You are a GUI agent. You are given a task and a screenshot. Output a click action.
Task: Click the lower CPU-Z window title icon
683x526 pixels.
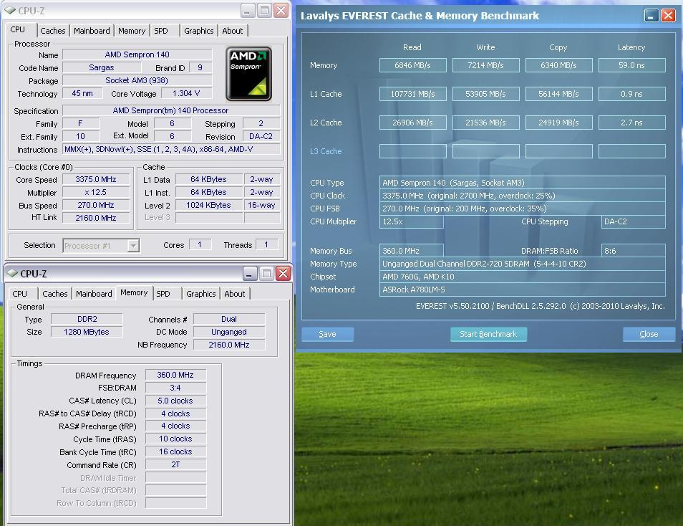[x=12, y=274]
